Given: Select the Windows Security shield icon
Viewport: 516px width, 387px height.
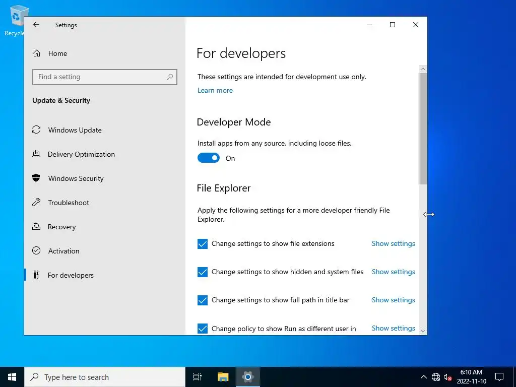Looking at the screenshot, I should pyautogui.click(x=36, y=178).
